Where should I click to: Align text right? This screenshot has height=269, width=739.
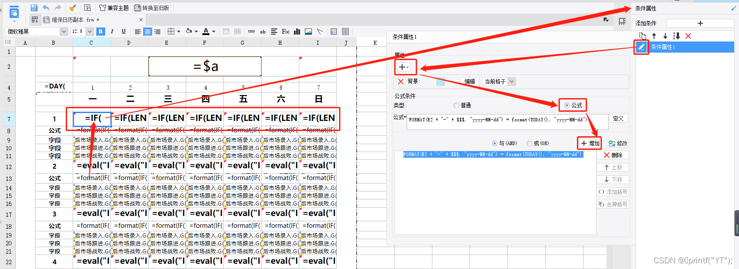(157, 32)
